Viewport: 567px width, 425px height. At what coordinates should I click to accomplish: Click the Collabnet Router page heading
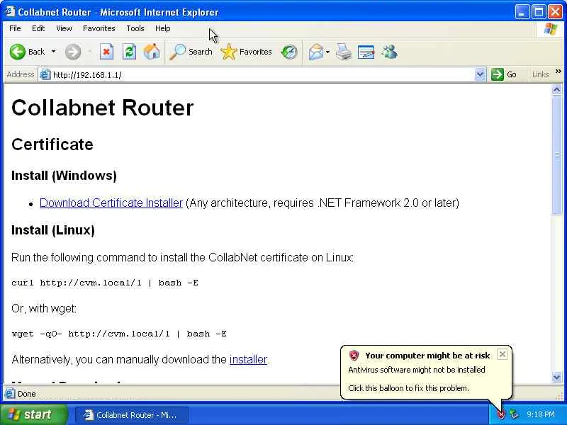pyautogui.click(x=103, y=108)
